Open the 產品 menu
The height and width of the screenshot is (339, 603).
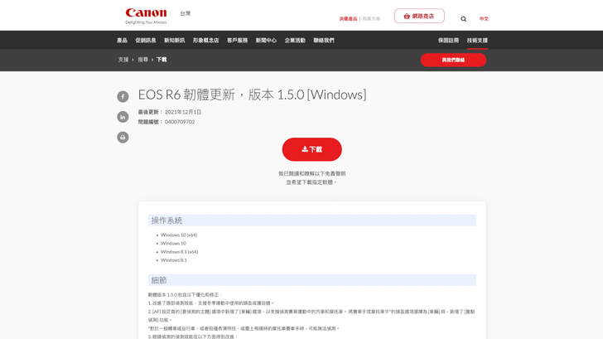coord(122,41)
